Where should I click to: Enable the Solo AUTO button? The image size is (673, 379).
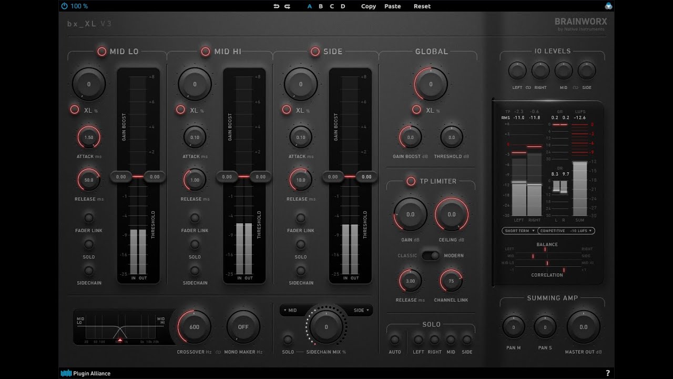[395, 340]
